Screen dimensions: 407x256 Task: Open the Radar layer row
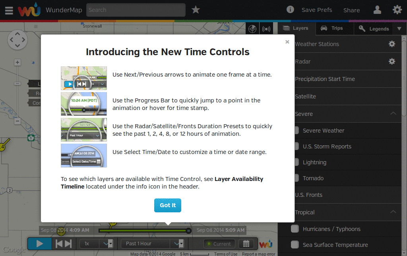[x=339, y=62]
